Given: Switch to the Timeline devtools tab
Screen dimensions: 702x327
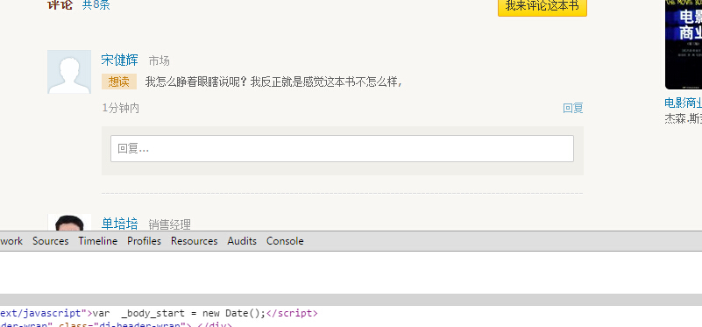Looking at the screenshot, I should (x=97, y=241).
